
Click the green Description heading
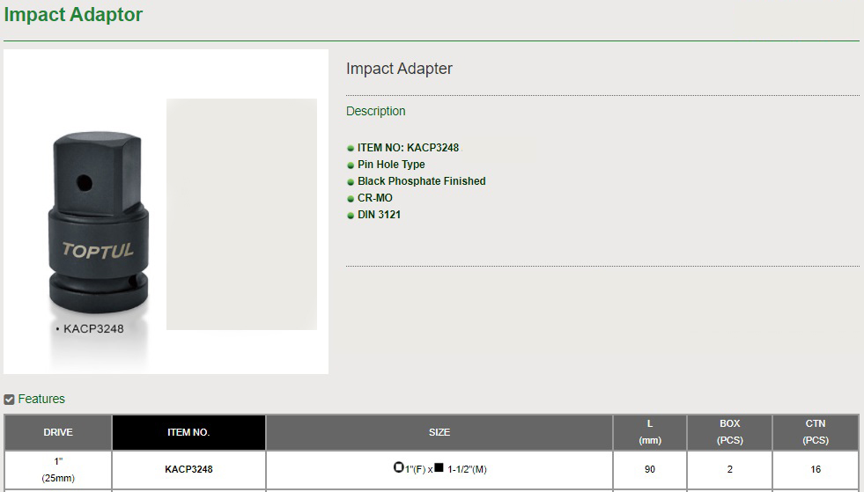376,111
